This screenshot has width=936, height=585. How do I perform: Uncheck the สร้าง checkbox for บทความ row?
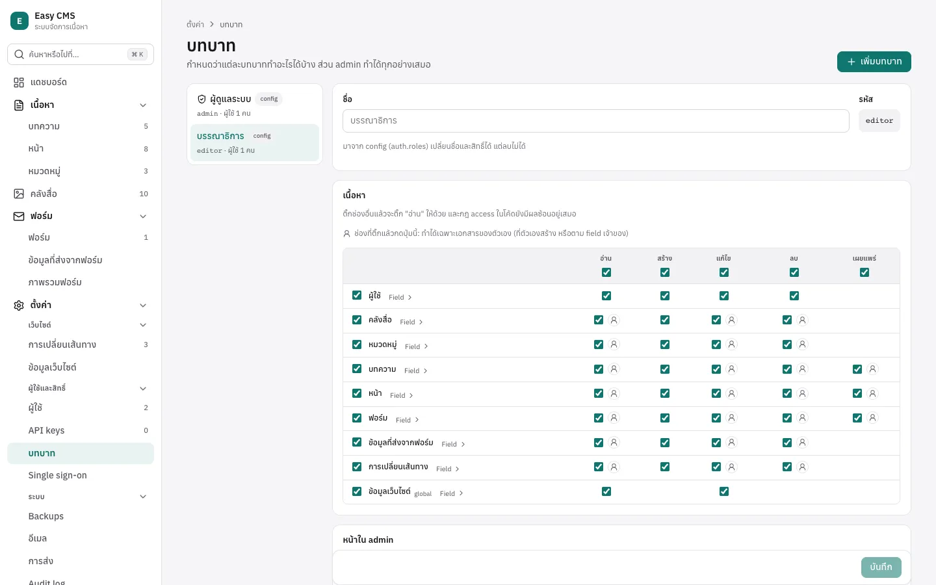(x=665, y=369)
